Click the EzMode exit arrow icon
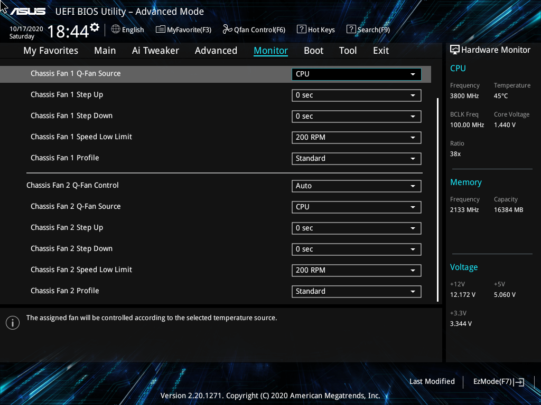Viewport: 541px width, 405px height. pyautogui.click(x=519, y=382)
